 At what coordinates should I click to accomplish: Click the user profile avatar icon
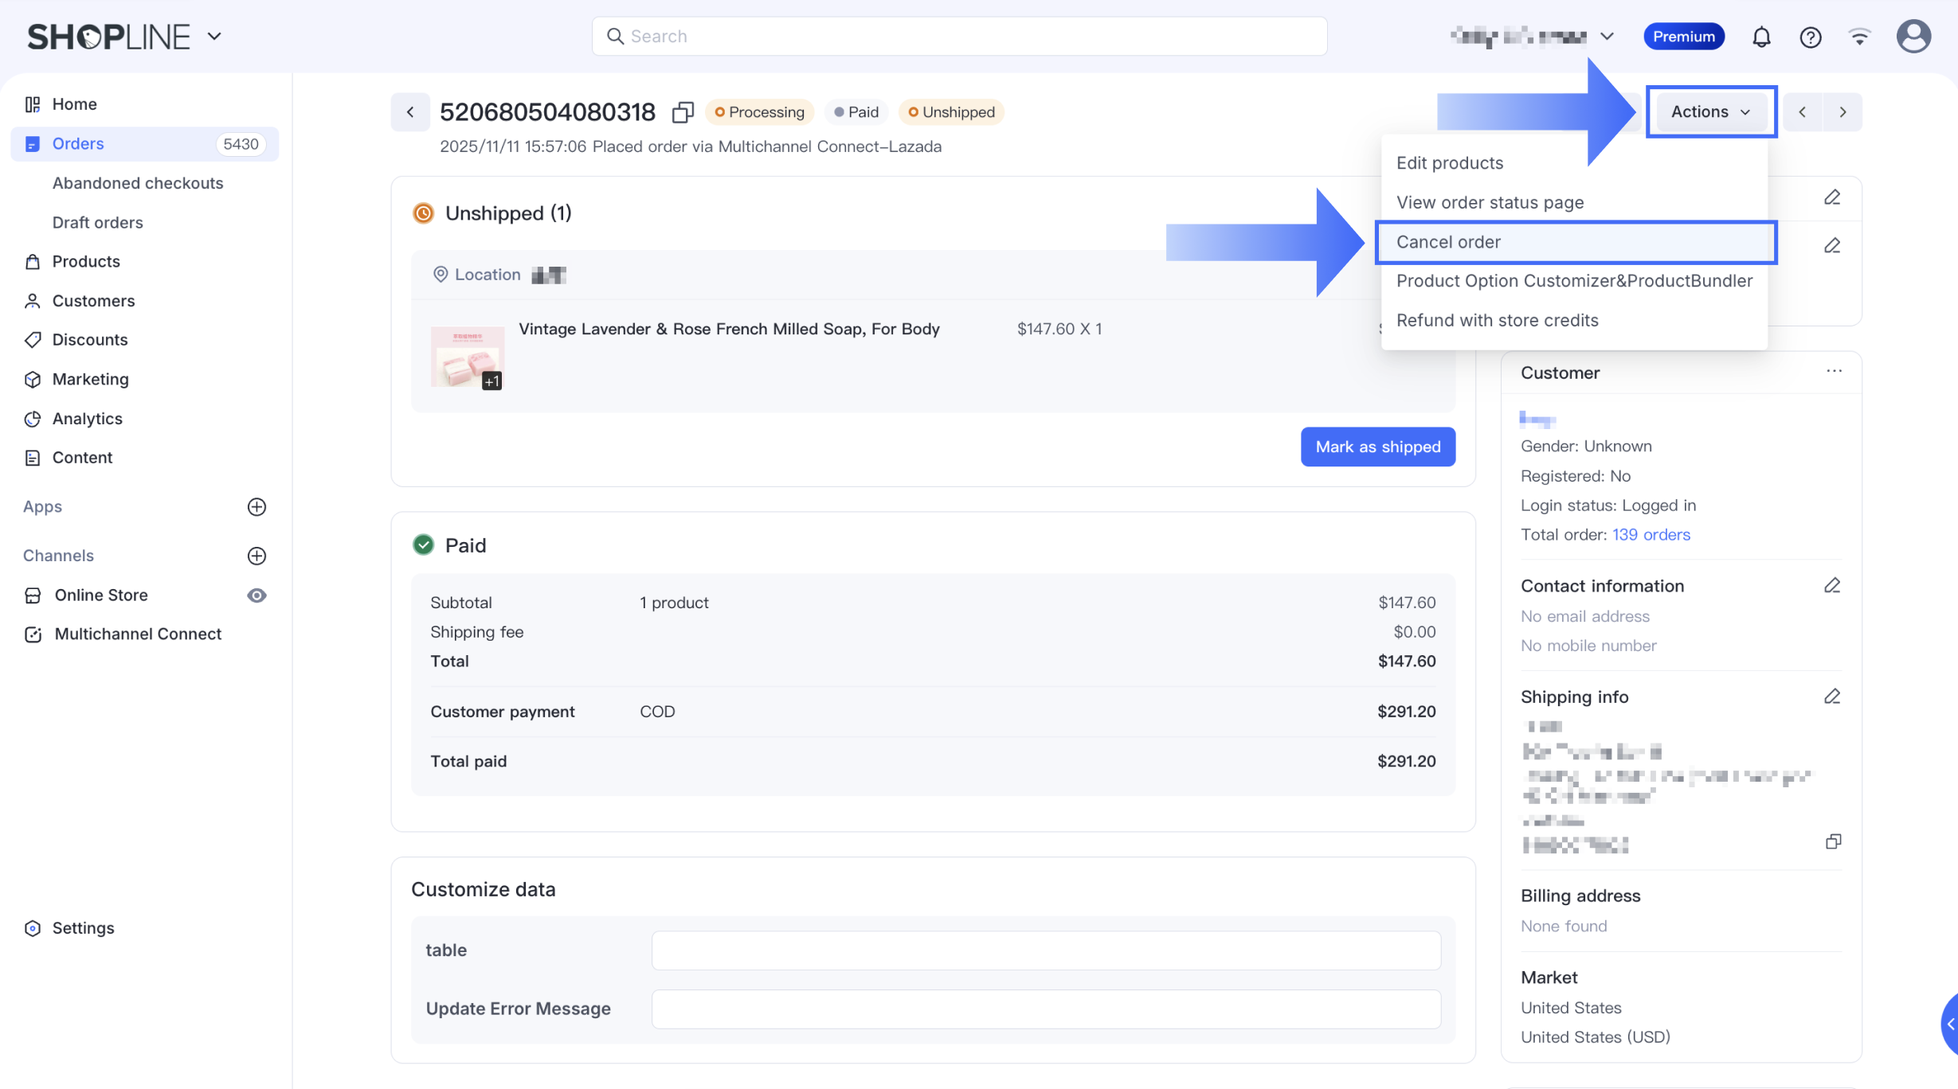click(x=1913, y=37)
